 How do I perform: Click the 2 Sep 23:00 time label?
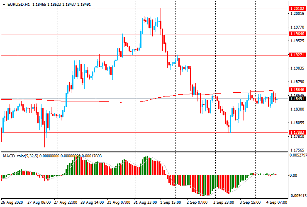click(x=224, y=202)
